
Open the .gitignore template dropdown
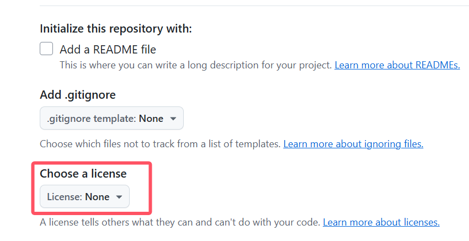tap(111, 118)
